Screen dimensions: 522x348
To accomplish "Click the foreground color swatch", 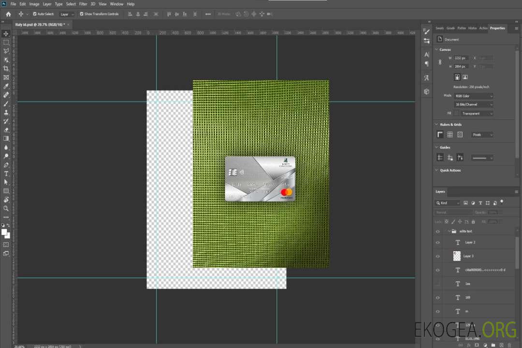I will pyautogui.click(x=4, y=232).
